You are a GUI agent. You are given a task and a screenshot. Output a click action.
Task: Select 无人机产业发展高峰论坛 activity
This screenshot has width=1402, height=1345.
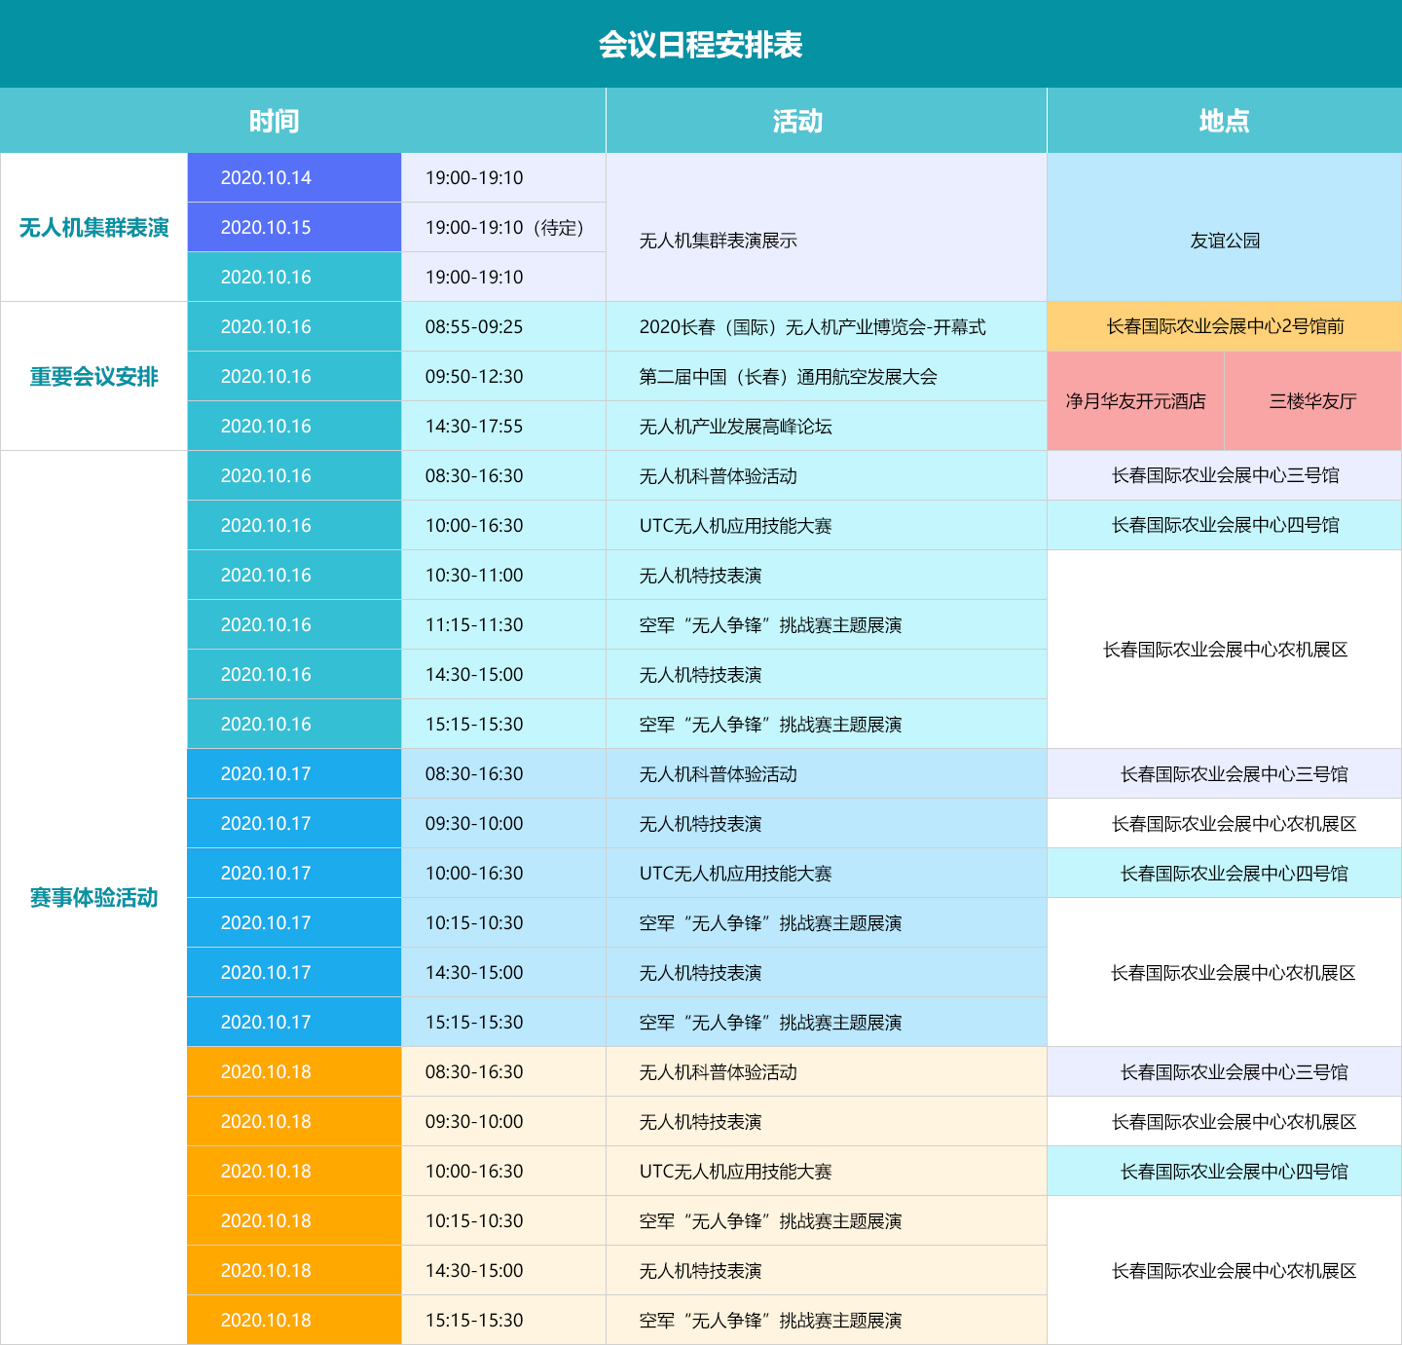(x=827, y=426)
